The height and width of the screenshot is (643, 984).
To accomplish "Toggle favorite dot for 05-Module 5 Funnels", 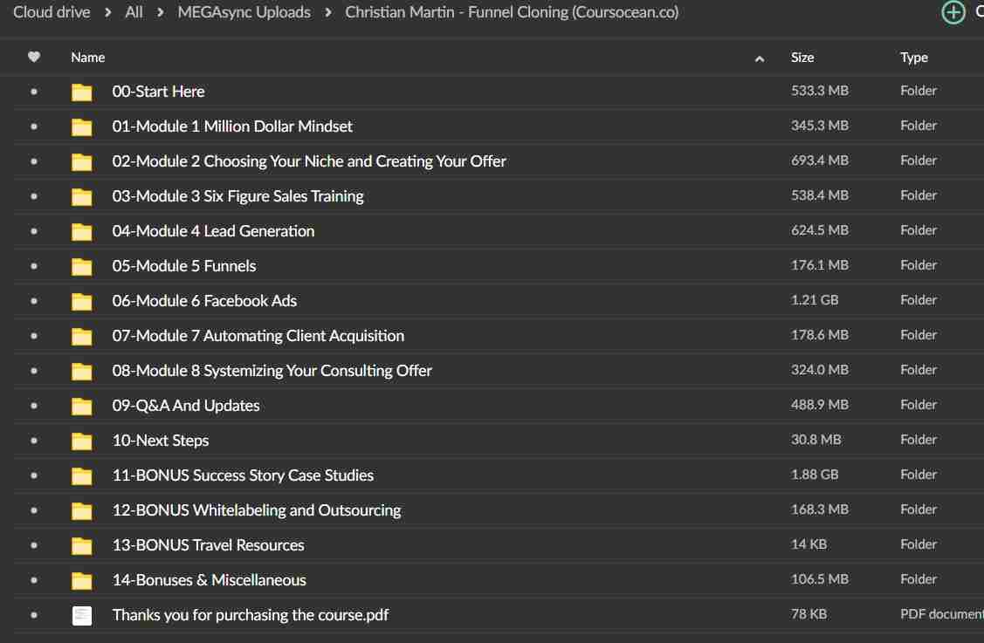I will tap(34, 266).
